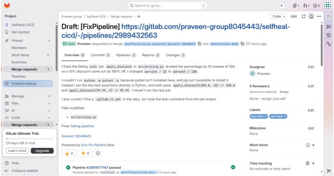The image size is (334, 176).
Task: Remove the duo-flow label
Action: [x=266, y=117]
